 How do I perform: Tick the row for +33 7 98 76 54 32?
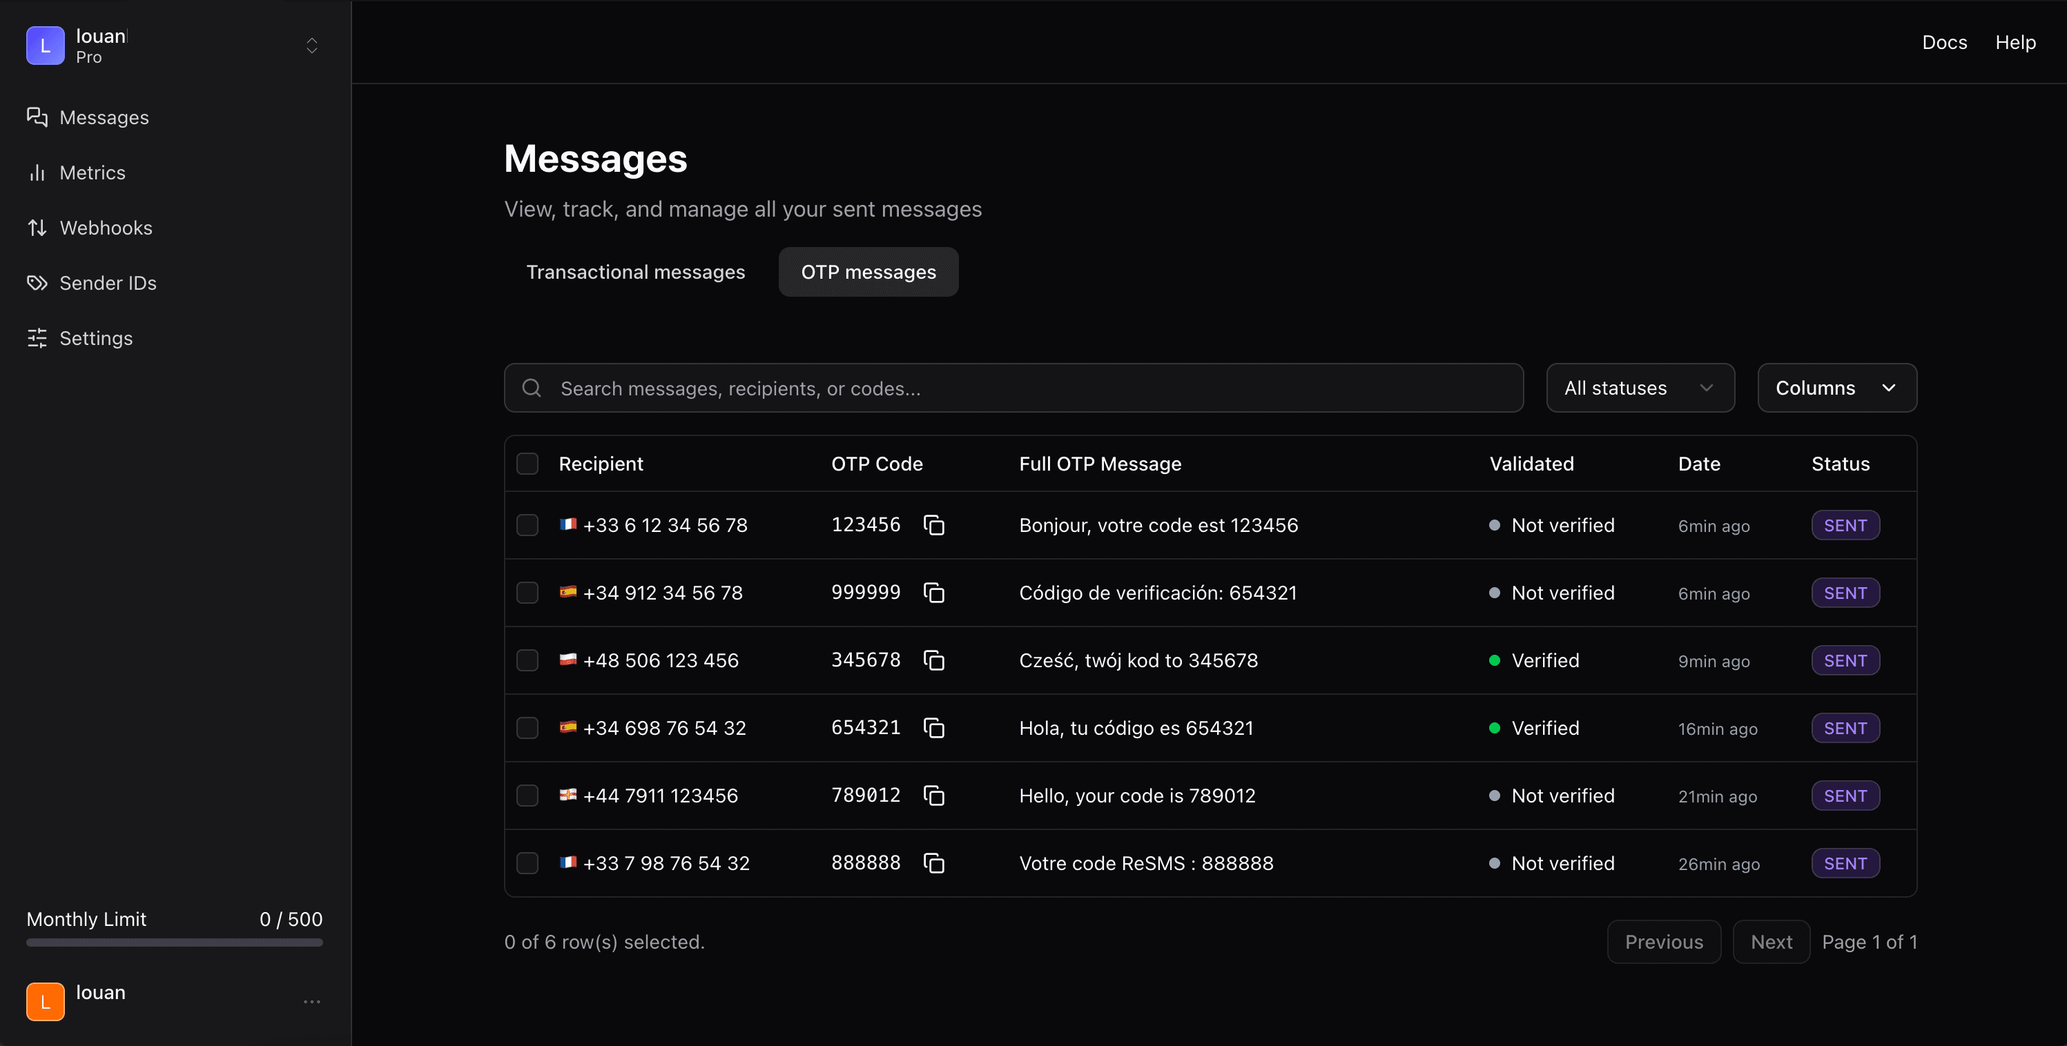tap(527, 863)
